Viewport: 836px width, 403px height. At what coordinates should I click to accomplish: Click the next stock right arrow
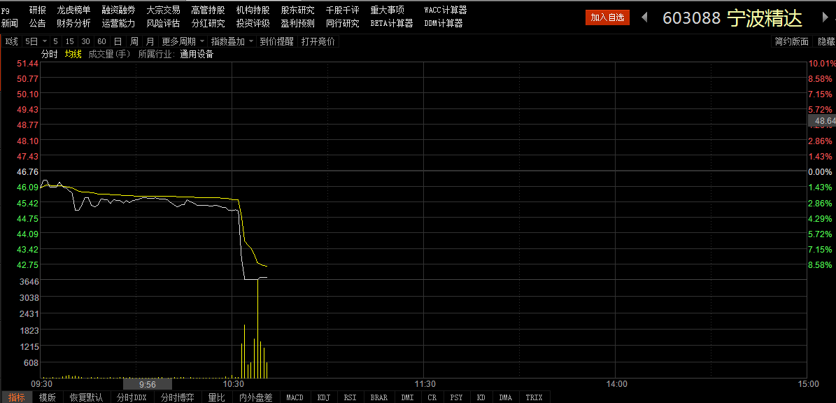coord(823,17)
